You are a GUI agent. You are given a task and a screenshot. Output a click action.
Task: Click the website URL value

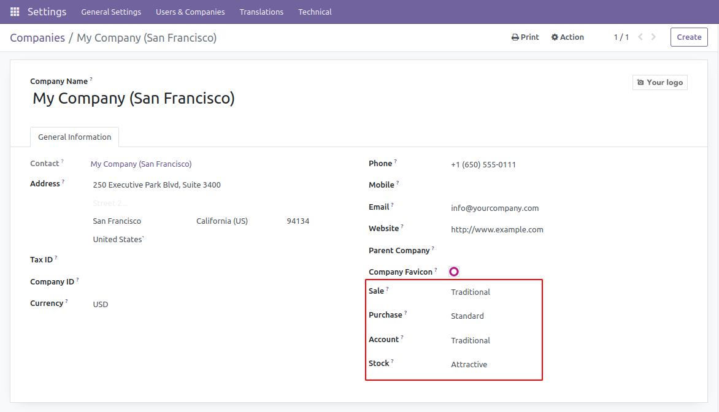click(x=497, y=230)
